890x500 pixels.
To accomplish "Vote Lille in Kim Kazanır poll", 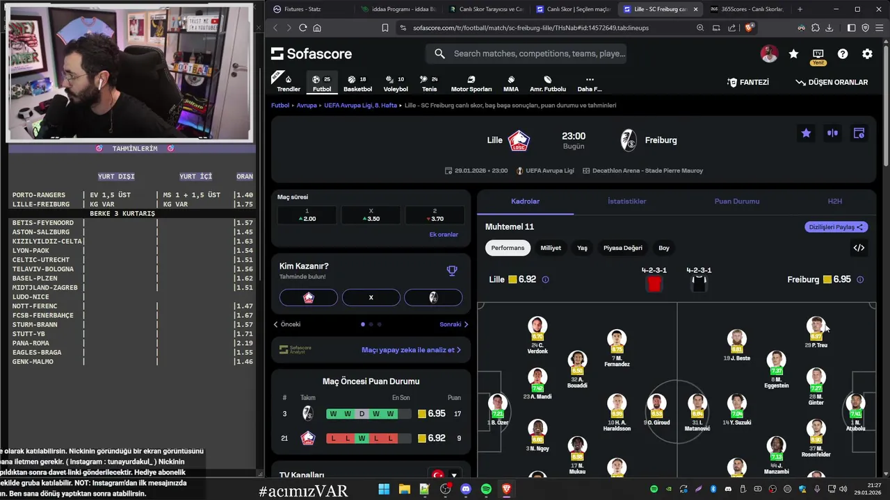I will [309, 297].
